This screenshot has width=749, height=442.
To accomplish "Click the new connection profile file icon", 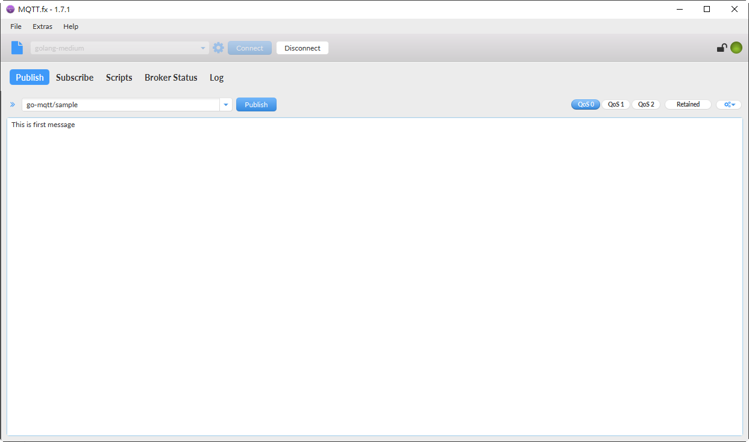I will pos(17,48).
